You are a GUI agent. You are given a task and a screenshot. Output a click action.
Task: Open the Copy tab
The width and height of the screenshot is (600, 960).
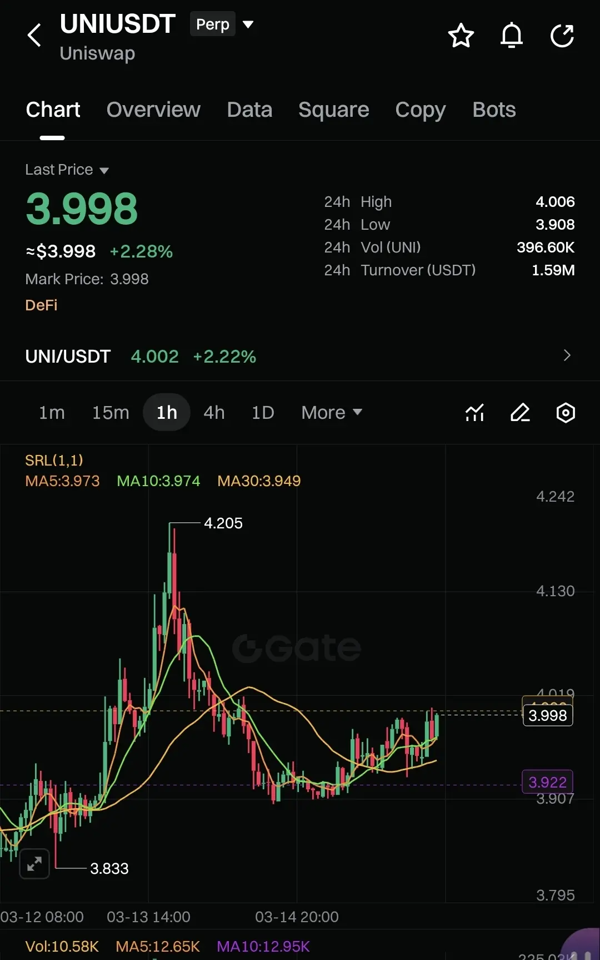click(421, 111)
